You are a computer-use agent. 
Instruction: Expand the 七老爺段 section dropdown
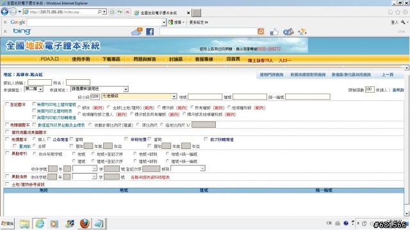pyautogui.click(x=174, y=96)
